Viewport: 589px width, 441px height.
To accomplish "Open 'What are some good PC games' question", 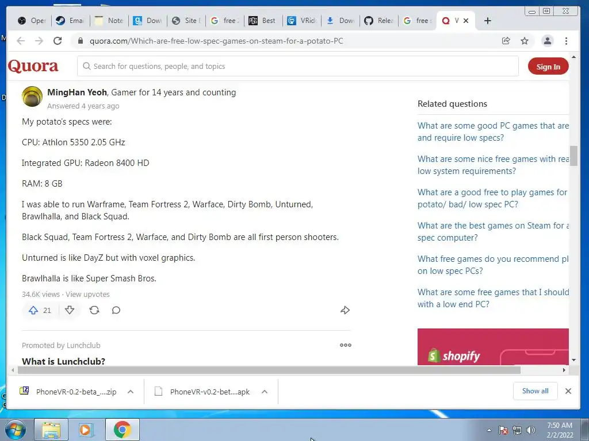I will 493,131.
